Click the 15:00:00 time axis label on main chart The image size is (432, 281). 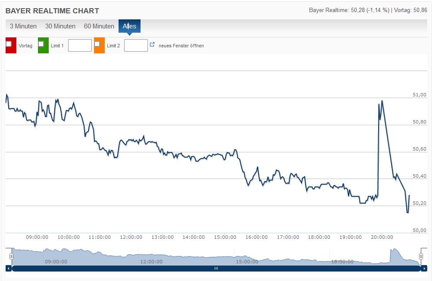coord(225,237)
